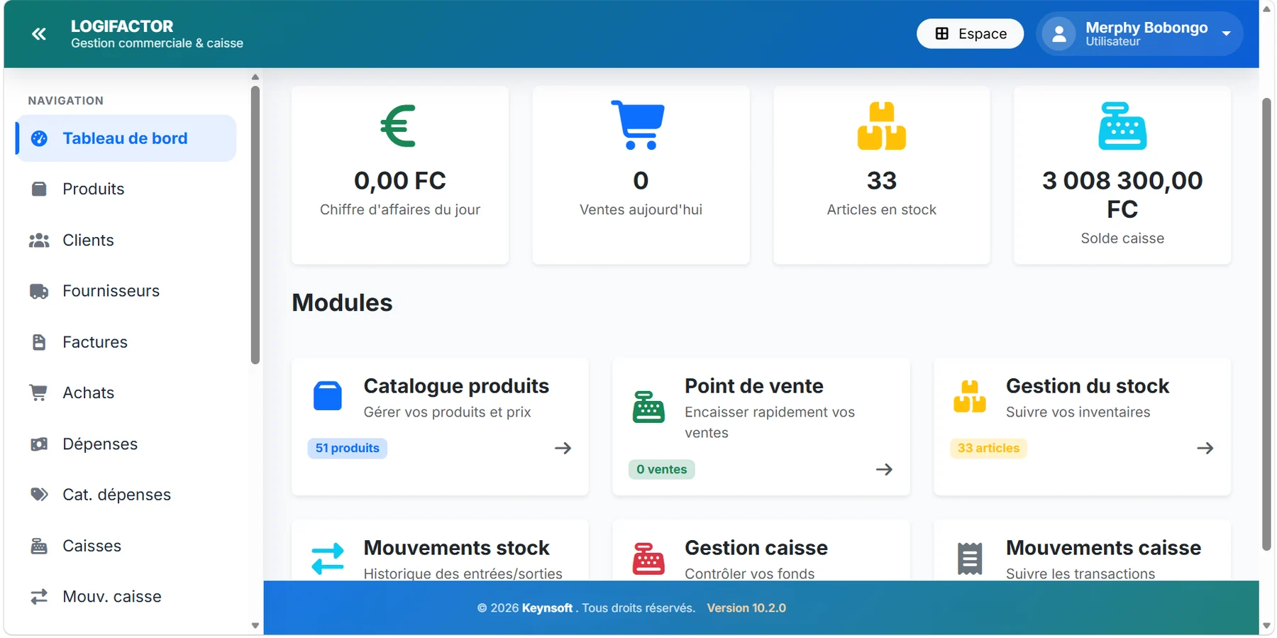The width and height of the screenshot is (1277, 638).
Task: Click the cyan cash register Solde icon
Action: 1122,126
